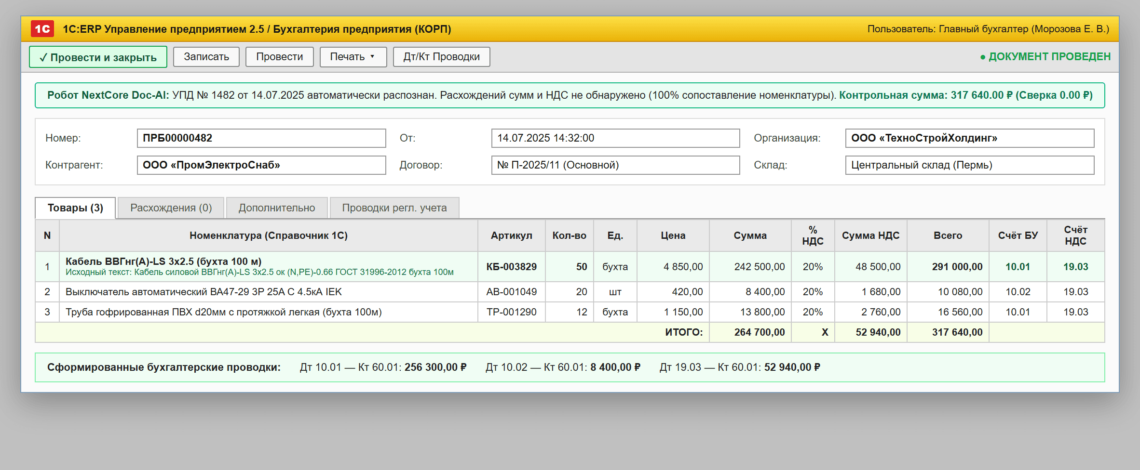Click the Артикул column header
The image size is (1140, 470).
tap(512, 235)
